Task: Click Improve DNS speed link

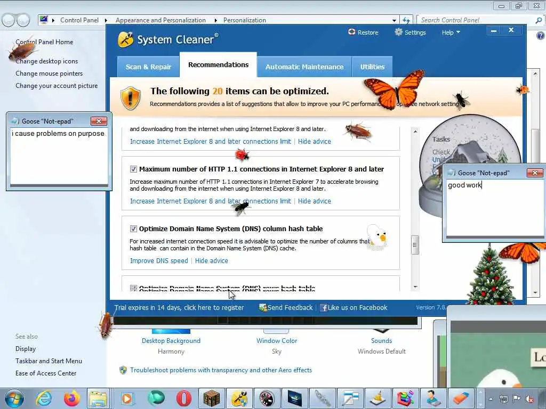Action: tap(159, 261)
